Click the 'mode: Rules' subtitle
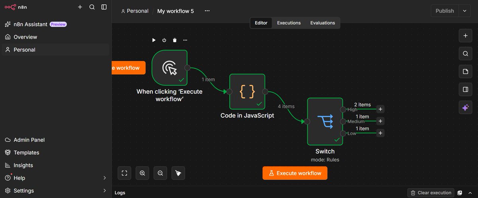Viewport: 478px width, 198px height. click(325, 160)
